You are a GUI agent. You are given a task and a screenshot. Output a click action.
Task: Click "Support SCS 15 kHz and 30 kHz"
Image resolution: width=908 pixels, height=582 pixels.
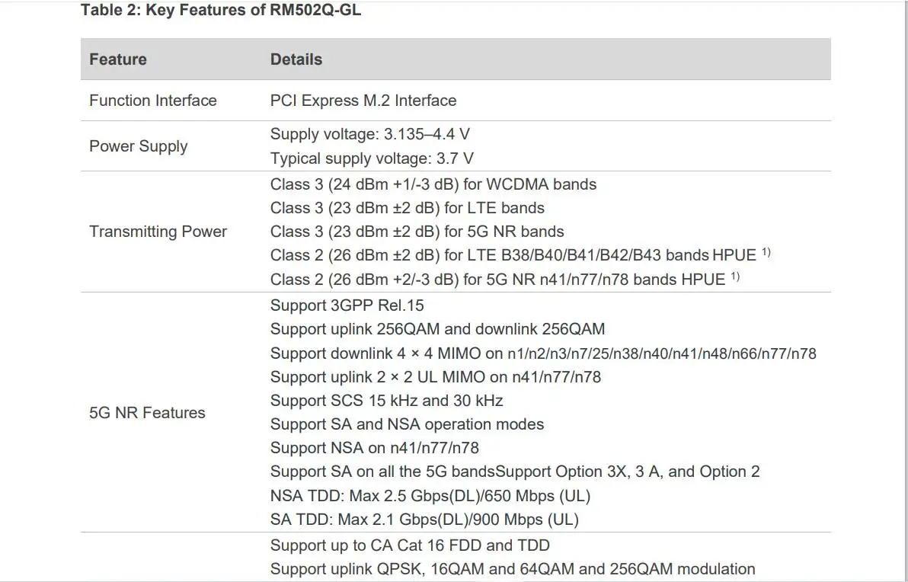click(x=386, y=401)
